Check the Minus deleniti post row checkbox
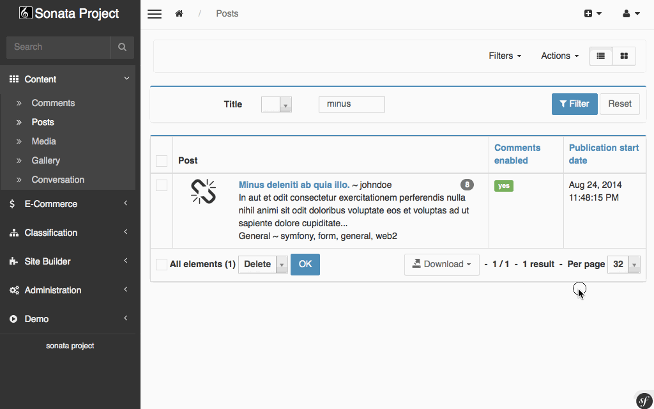The width and height of the screenshot is (654, 409). point(162,185)
